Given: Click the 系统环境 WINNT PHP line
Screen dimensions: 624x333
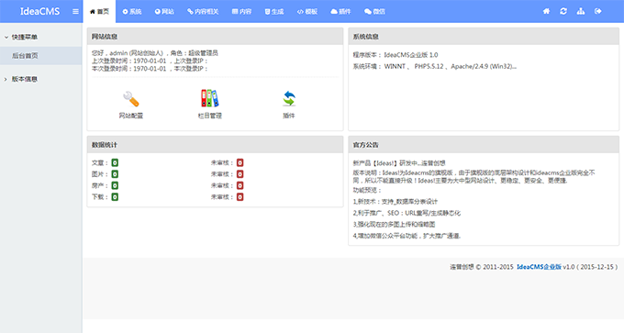Looking at the screenshot, I should pos(435,66).
